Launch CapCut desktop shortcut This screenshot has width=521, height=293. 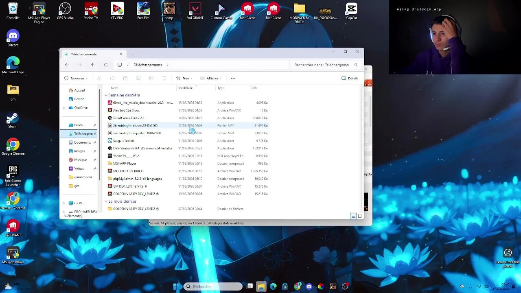pos(352,11)
